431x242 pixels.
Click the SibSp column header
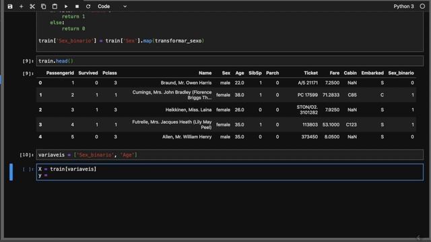click(255, 73)
